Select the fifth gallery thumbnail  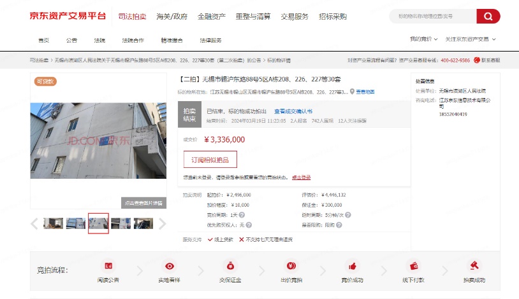[143, 223]
